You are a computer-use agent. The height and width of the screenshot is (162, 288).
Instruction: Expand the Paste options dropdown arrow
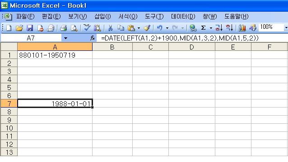click(139, 28)
